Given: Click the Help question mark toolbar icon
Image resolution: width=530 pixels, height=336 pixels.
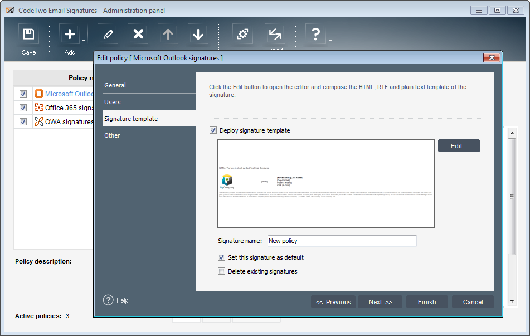Looking at the screenshot, I should click(315, 34).
